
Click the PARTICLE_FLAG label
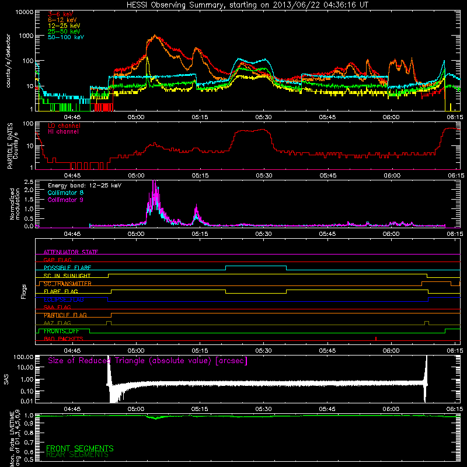[65, 315]
